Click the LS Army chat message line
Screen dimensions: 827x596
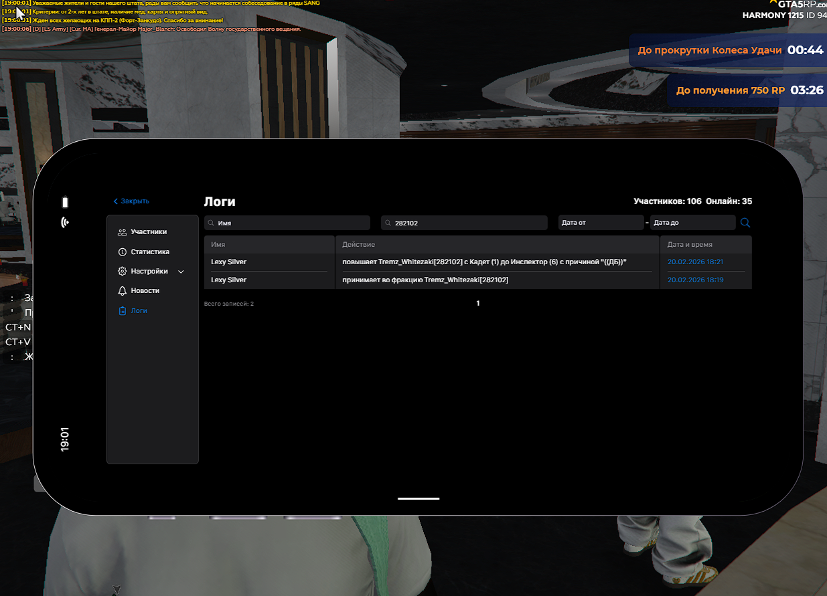coord(151,29)
